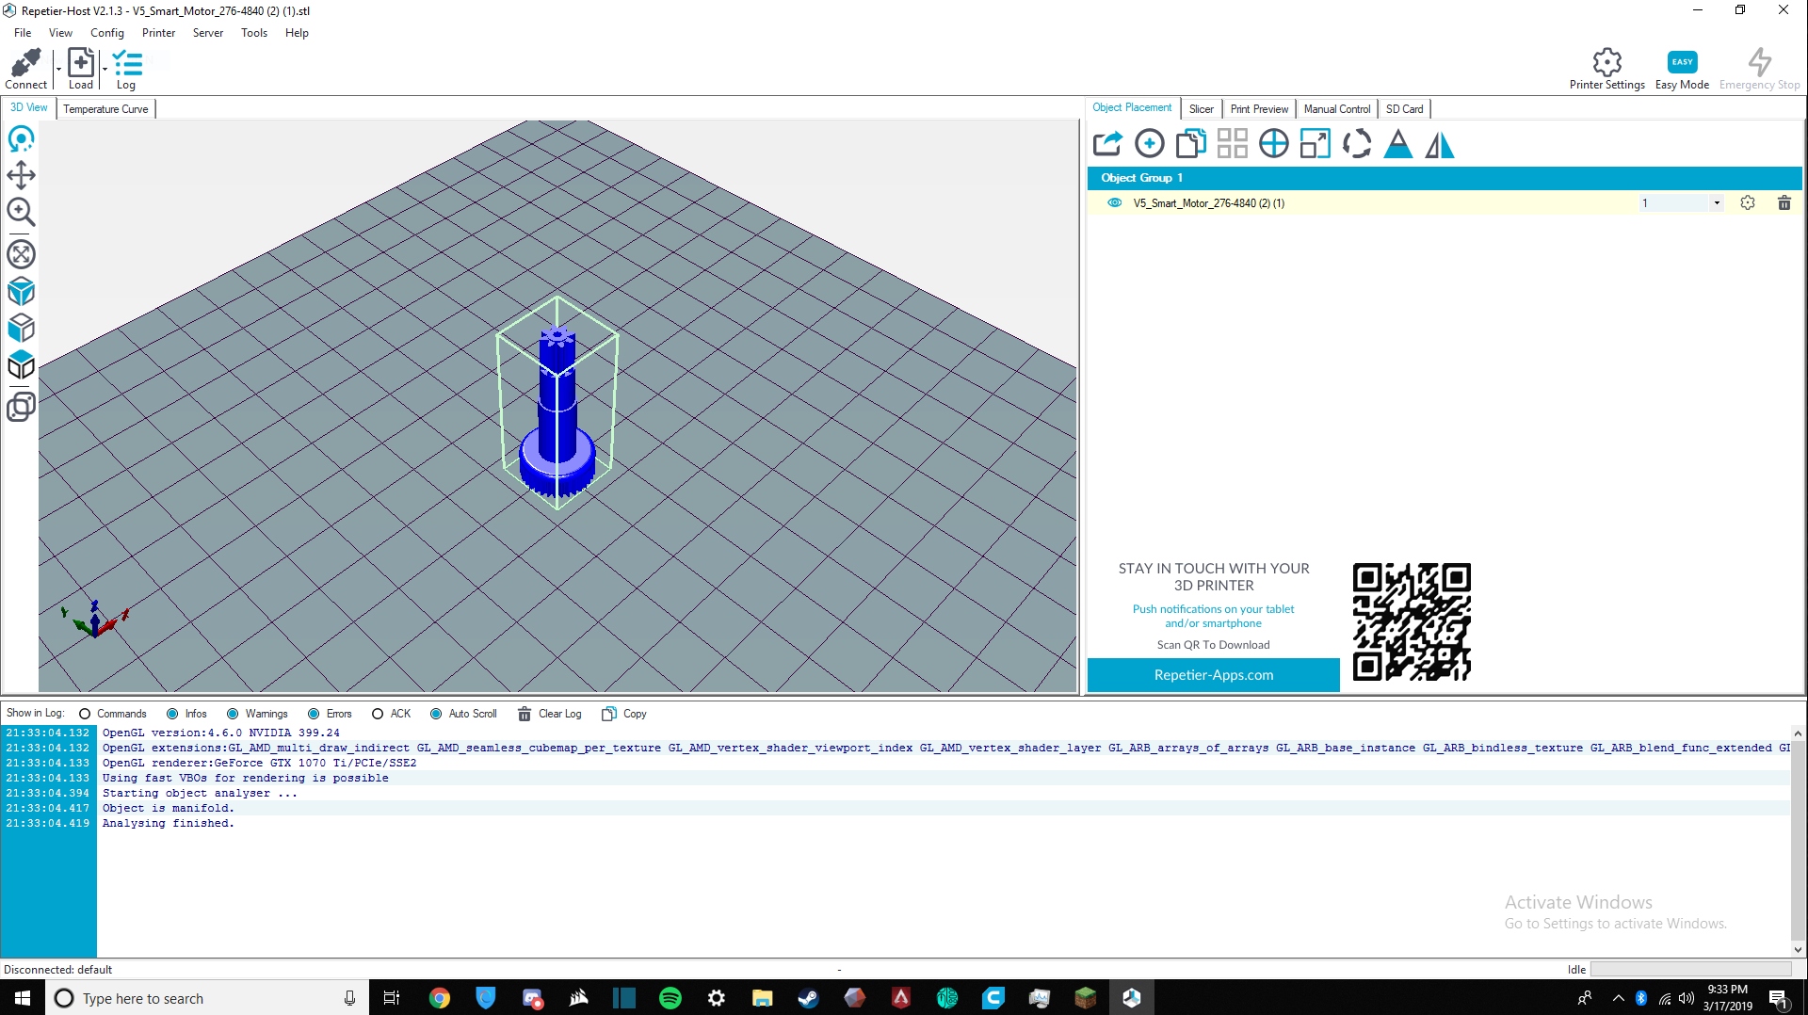
Task: Toggle Warnings log filter
Action: tap(233, 714)
